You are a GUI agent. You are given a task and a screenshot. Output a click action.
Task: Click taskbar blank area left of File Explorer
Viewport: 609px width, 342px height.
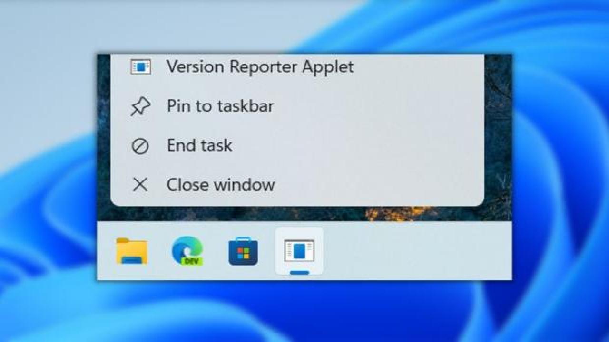[x=105, y=252]
